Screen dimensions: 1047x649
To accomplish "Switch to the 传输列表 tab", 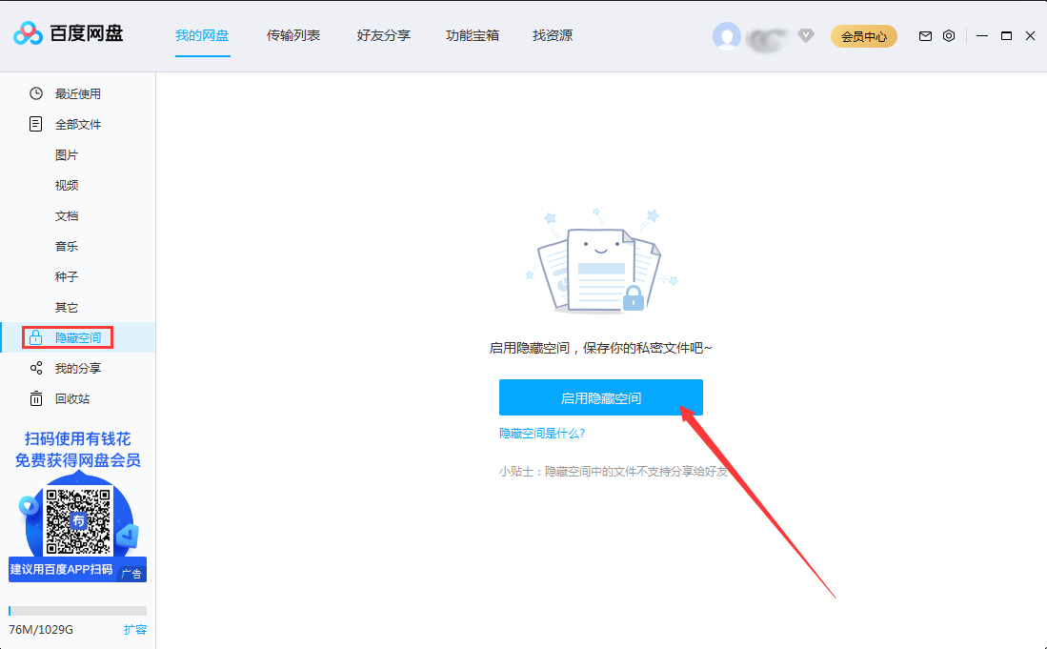I will pyautogui.click(x=292, y=35).
